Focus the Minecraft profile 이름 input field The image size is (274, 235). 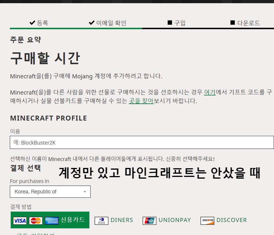coord(142,143)
